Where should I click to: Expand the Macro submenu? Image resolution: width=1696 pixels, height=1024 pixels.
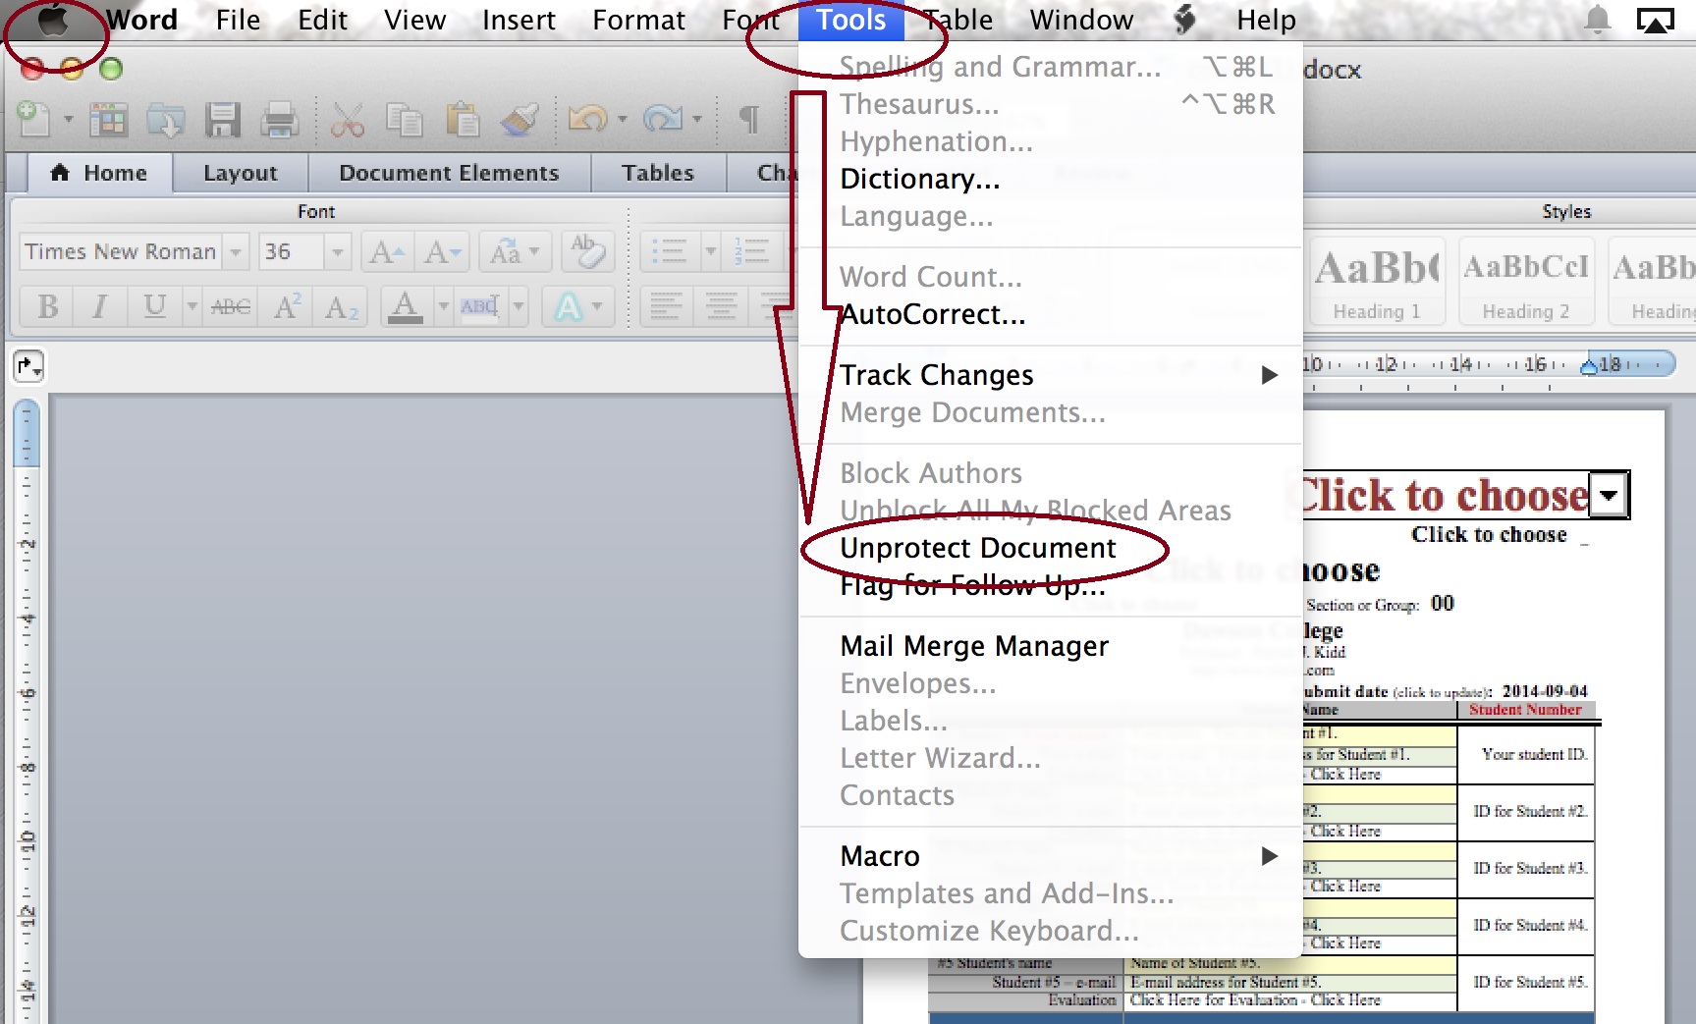(x=1269, y=856)
